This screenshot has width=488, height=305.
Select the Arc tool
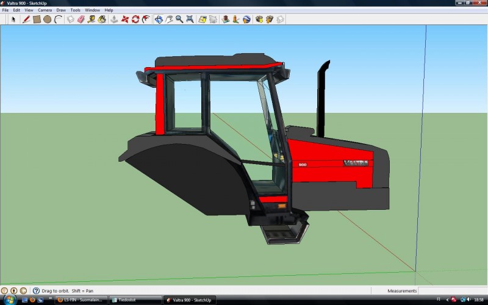coord(58,20)
